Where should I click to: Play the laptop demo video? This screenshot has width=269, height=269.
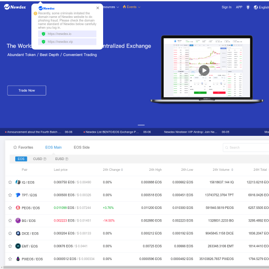pyautogui.click(x=204, y=70)
